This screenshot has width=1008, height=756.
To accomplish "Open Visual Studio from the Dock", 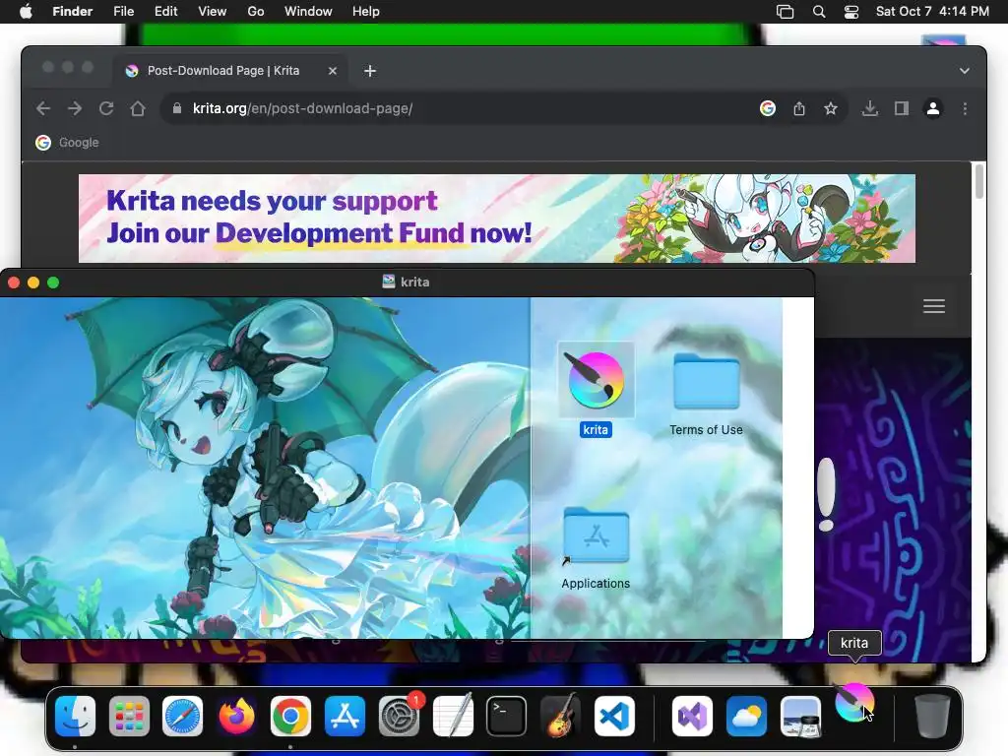I will (692, 716).
